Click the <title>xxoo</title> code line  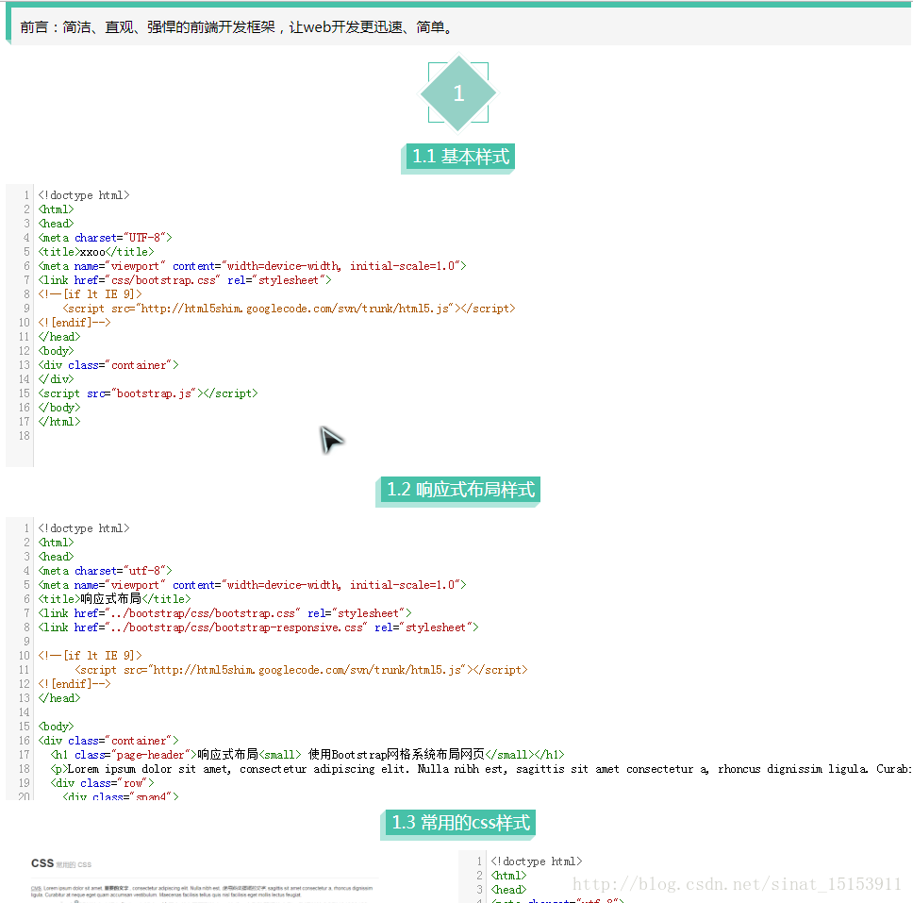click(x=96, y=252)
